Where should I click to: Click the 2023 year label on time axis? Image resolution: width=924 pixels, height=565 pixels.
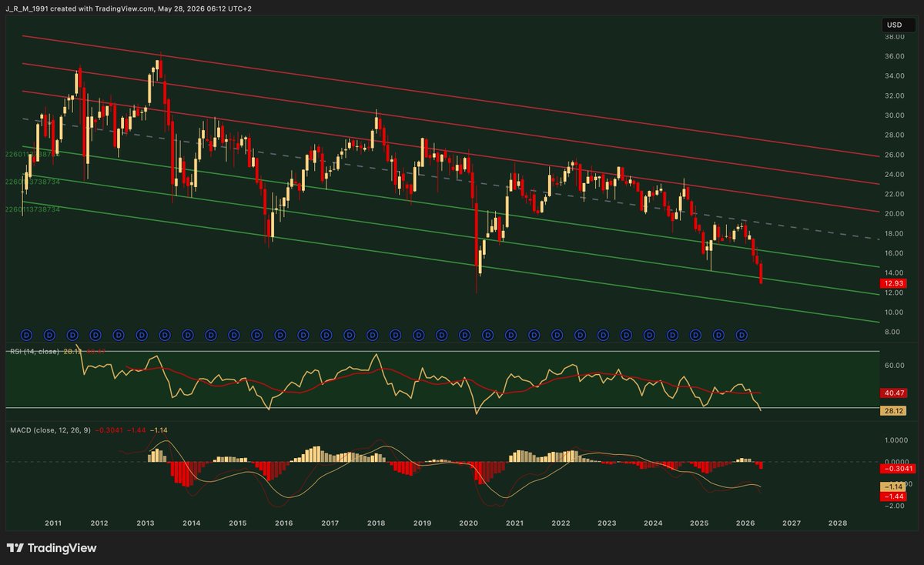pos(608,523)
